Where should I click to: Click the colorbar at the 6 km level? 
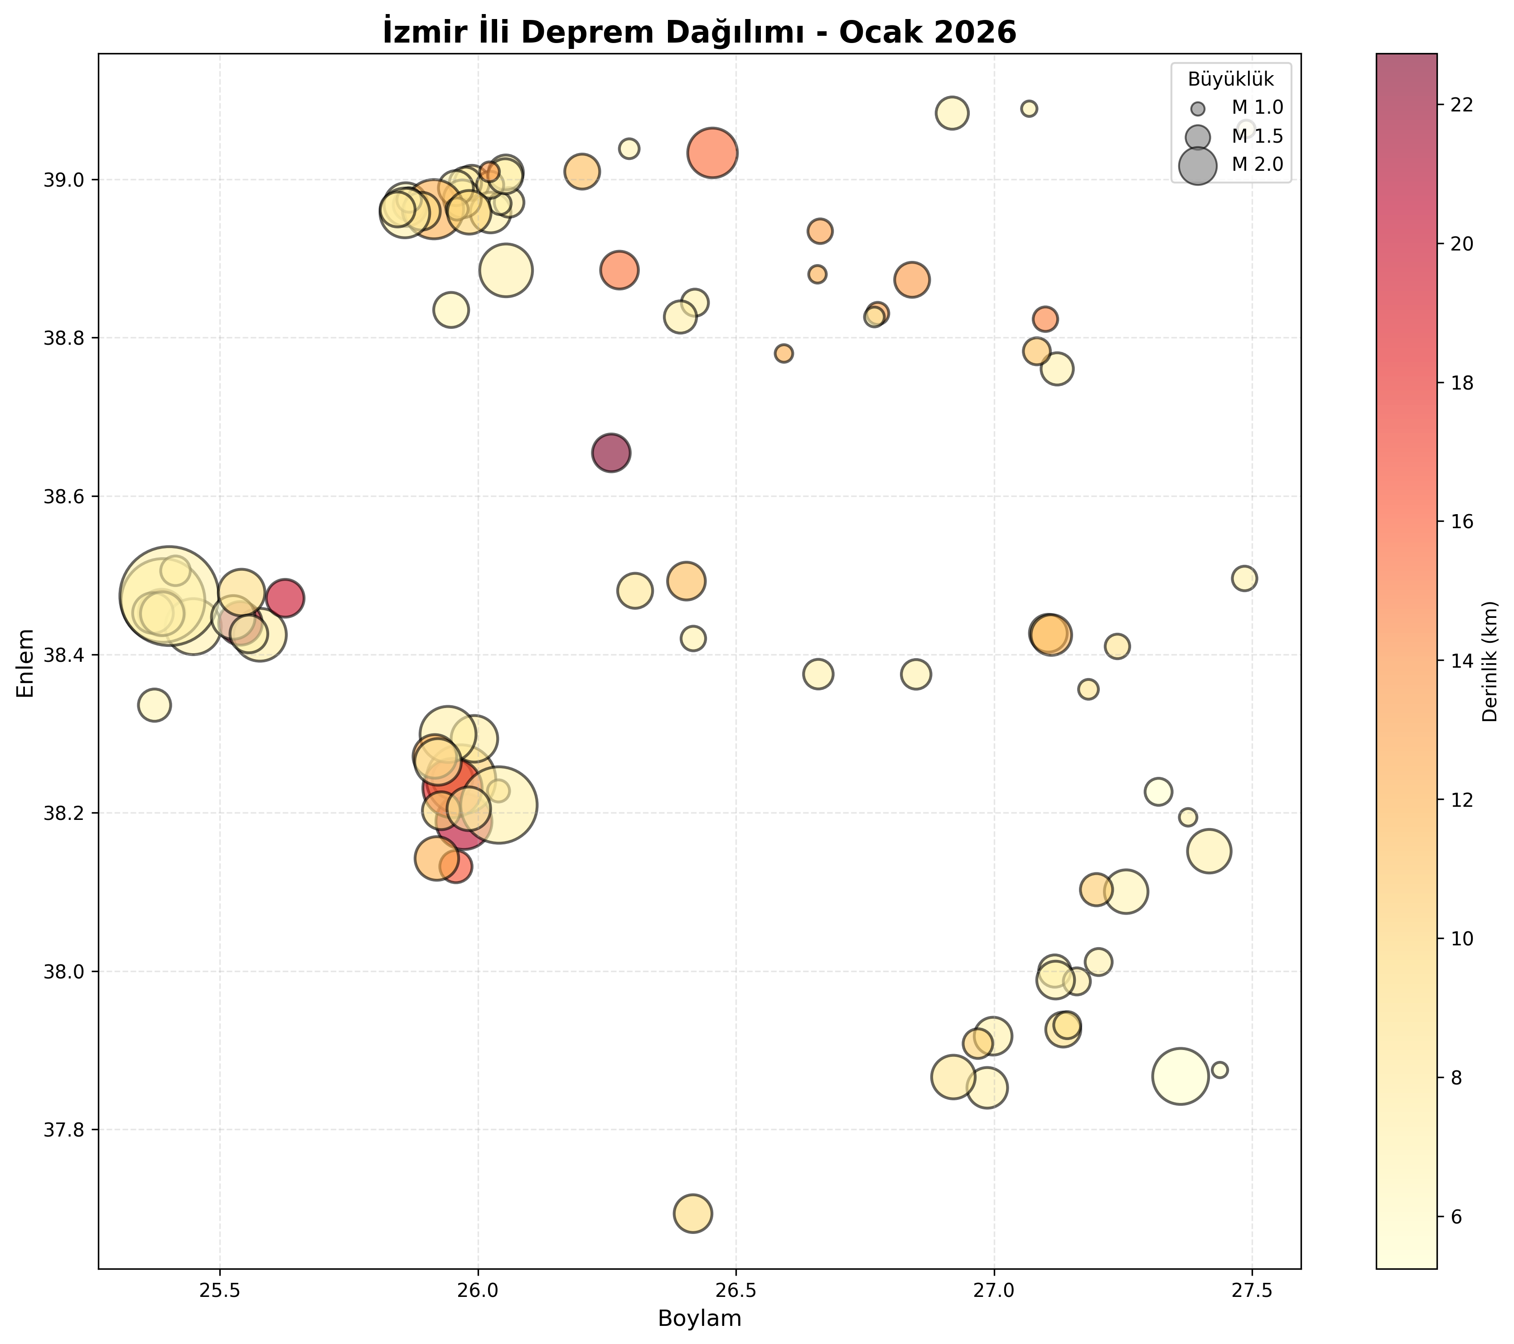1406,1216
